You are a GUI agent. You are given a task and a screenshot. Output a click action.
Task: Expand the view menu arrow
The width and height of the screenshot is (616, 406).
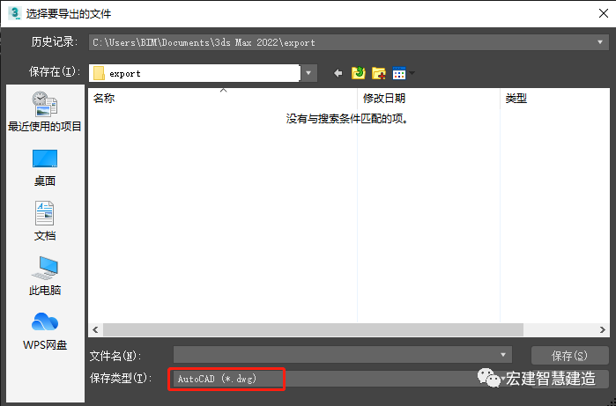point(412,73)
